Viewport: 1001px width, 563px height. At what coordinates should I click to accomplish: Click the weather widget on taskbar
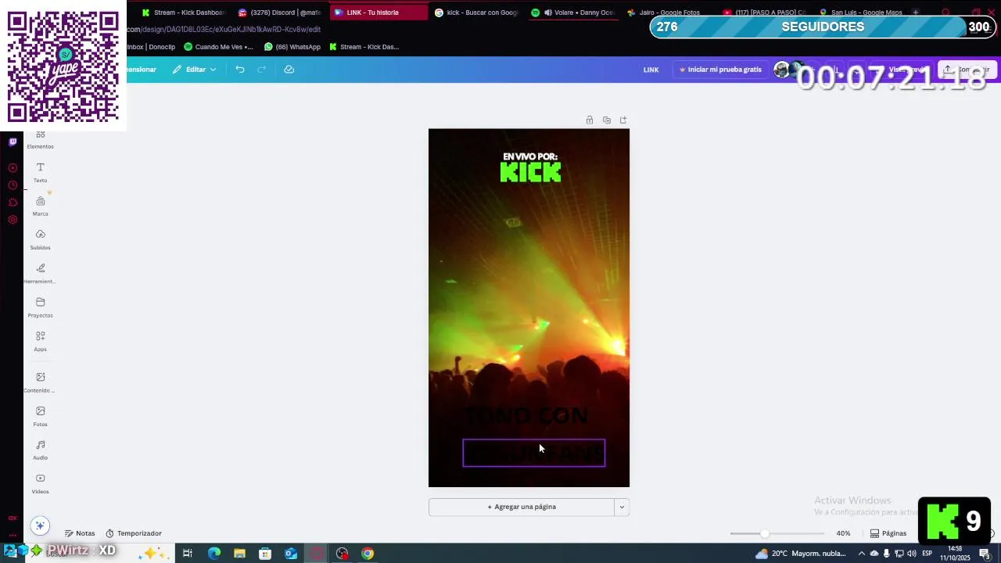pyautogui.click(x=801, y=554)
